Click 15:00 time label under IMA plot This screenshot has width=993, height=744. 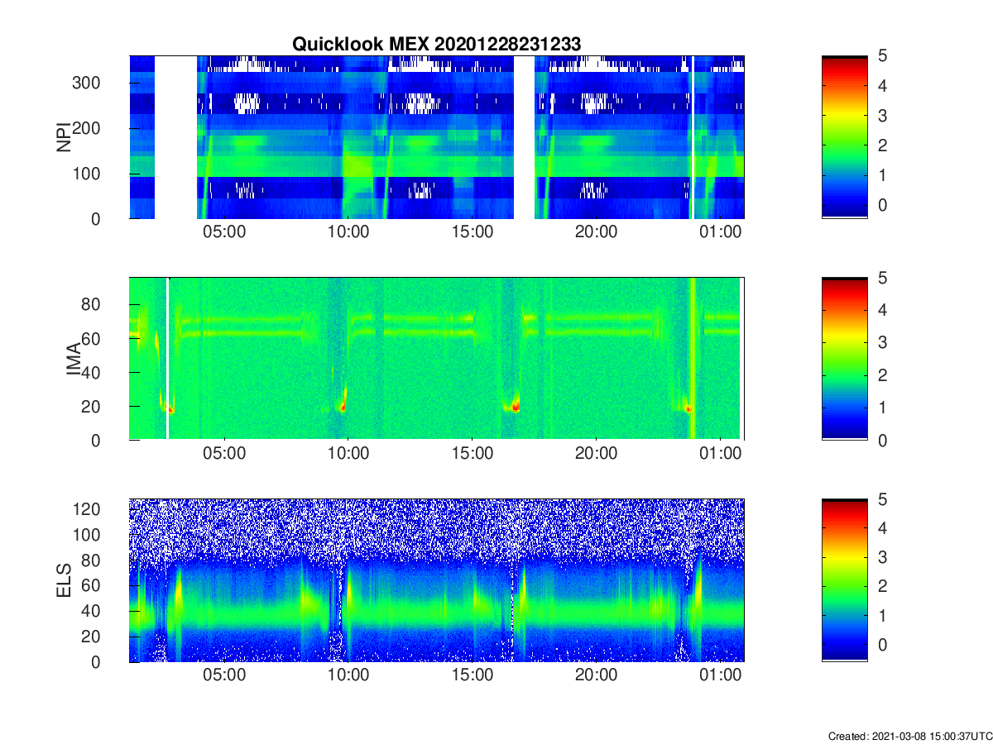pos(473,455)
